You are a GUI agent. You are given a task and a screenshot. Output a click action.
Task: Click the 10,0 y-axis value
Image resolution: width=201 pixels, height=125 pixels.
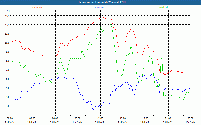click(7, 43)
